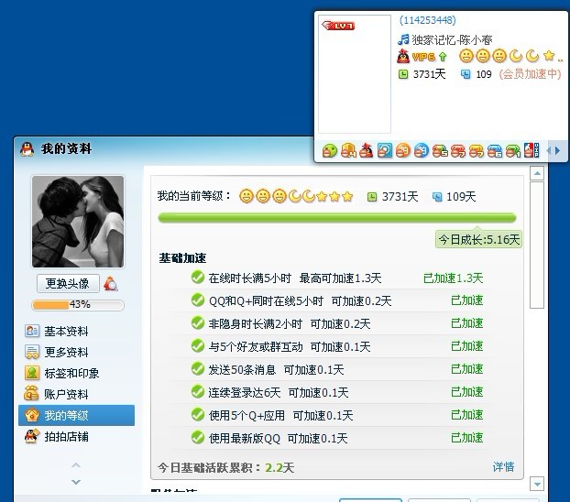The image size is (570, 502).
Task: Click the vertical scrollbar thumb in the level panel
Action: (537, 246)
